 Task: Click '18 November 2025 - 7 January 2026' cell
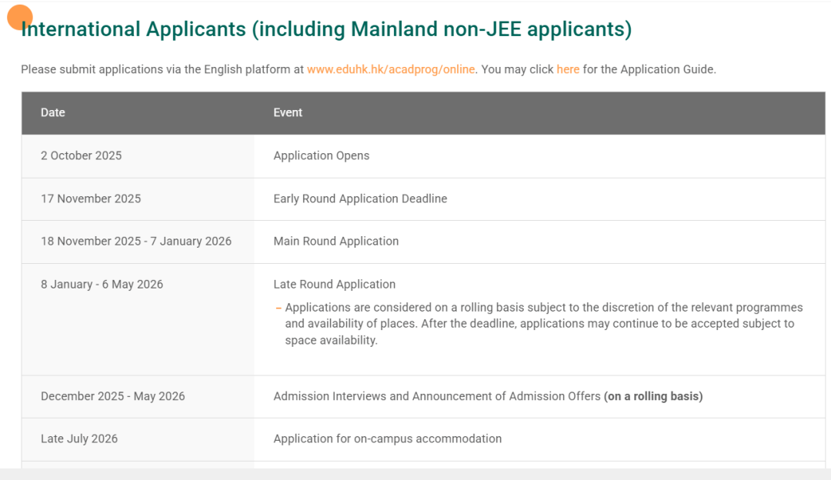click(136, 241)
